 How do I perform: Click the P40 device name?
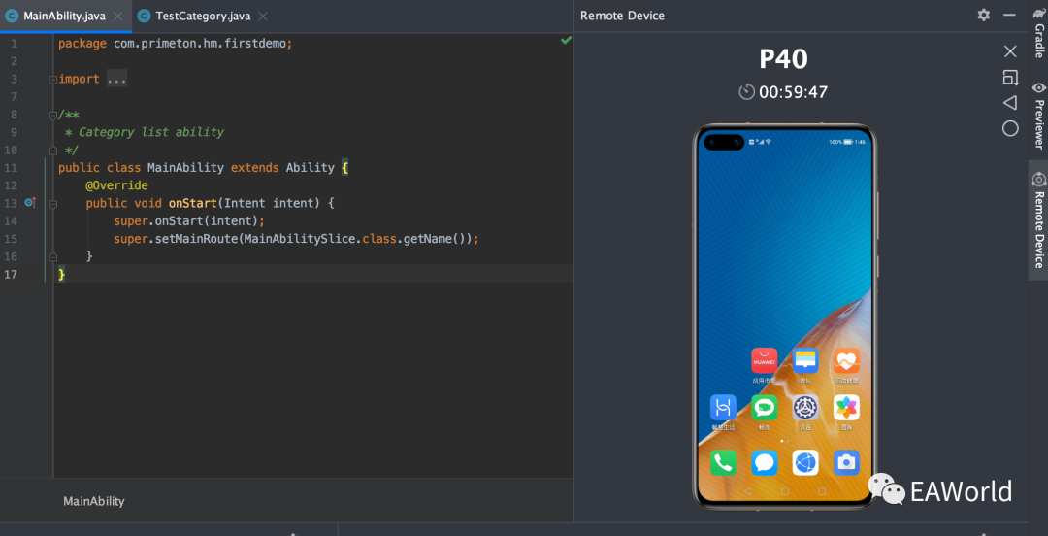coord(783,59)
